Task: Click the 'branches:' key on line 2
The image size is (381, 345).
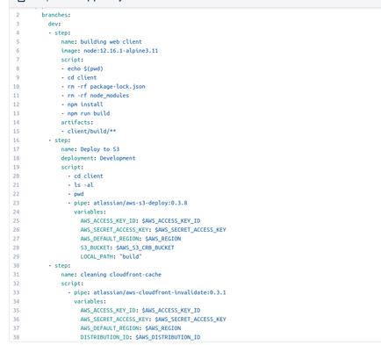Action: click(x=56, y=15)
